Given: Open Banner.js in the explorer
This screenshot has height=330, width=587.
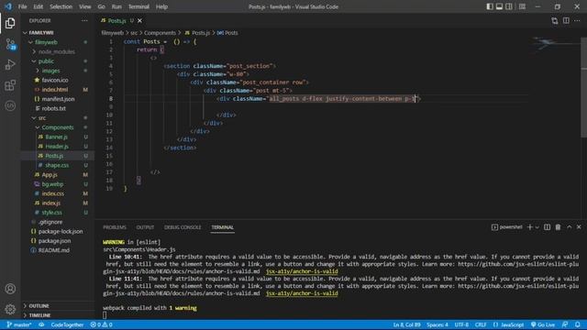Looking at the screenshot, I should 58,137.
